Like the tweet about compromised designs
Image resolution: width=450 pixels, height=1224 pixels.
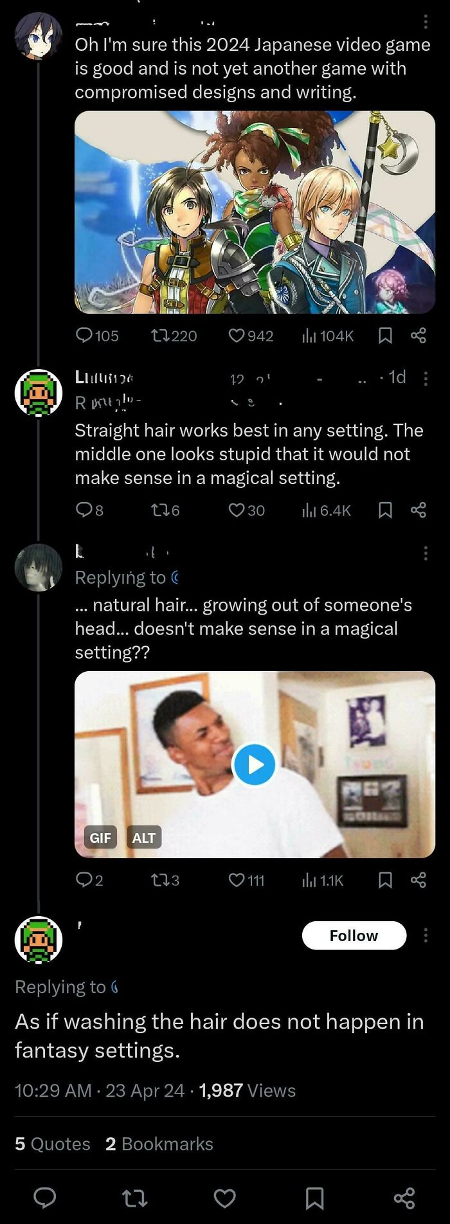238,335
